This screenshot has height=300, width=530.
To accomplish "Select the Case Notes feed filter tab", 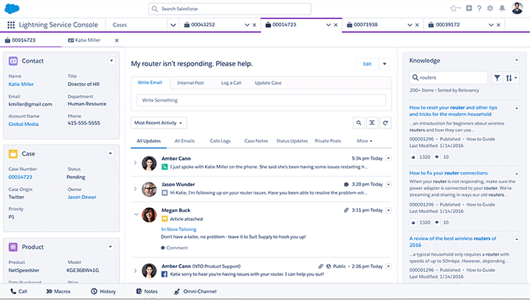I will [x=255, y=141].
